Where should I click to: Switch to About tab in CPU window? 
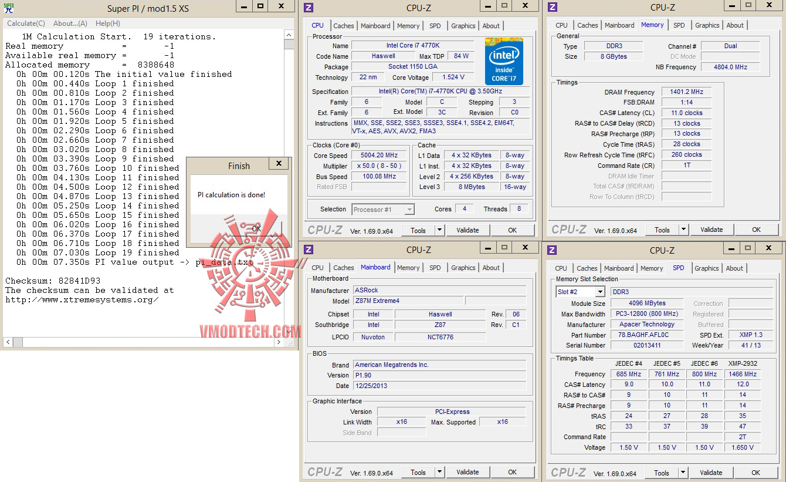491,26
